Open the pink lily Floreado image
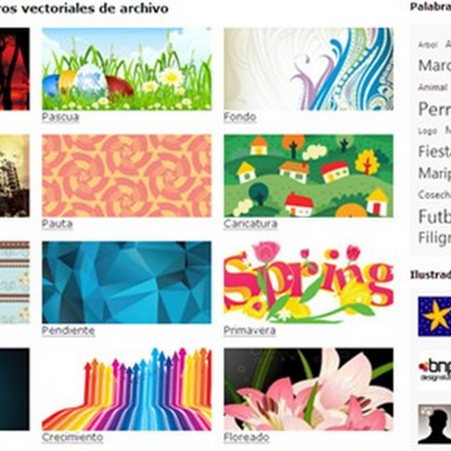This screenshot has width=451, height=451. point(308,389)
